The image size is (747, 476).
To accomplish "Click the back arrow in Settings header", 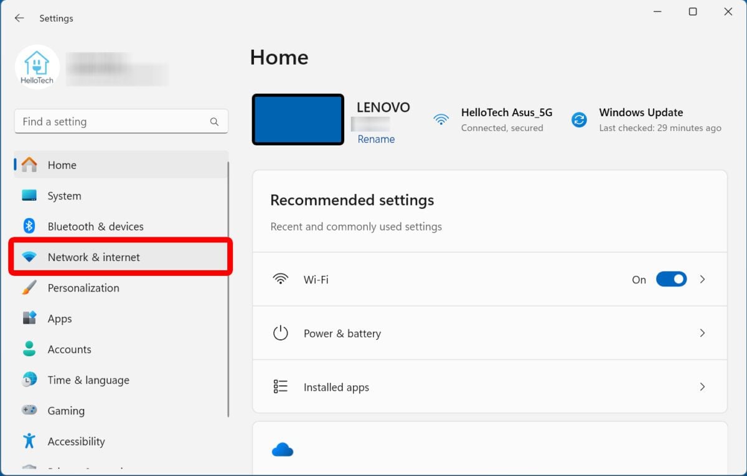I will (19, 19).
